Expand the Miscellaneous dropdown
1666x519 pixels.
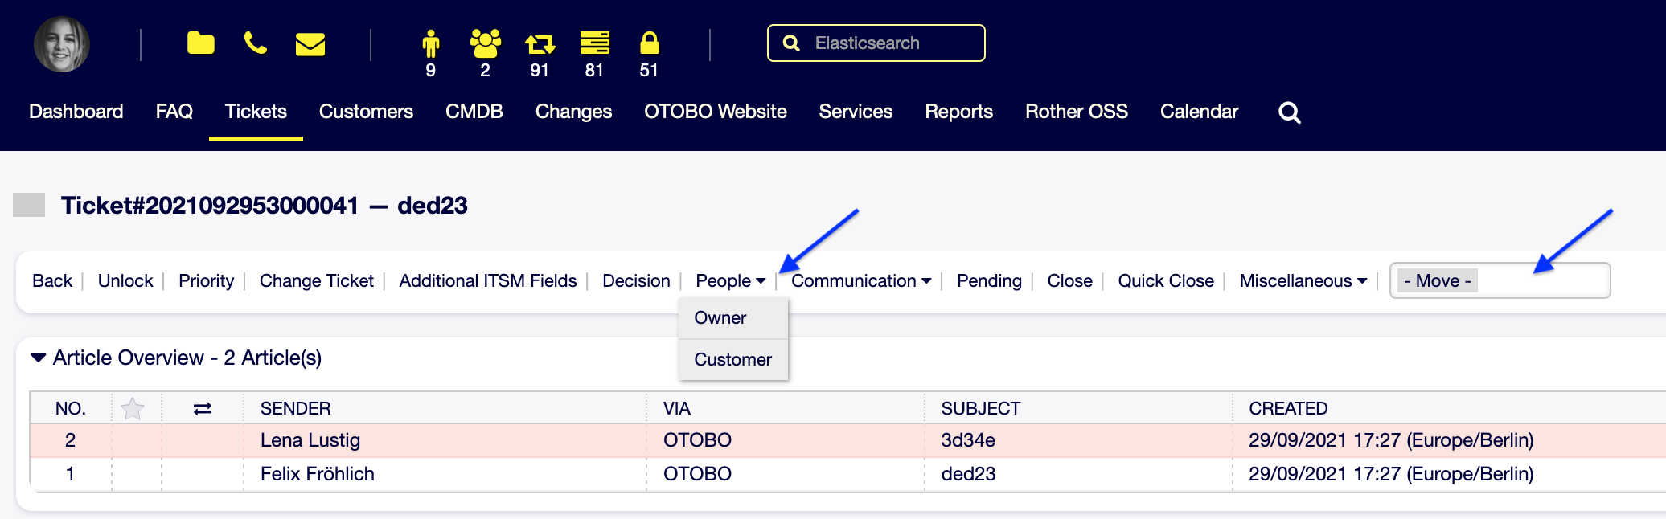[x=1303, y=281]
